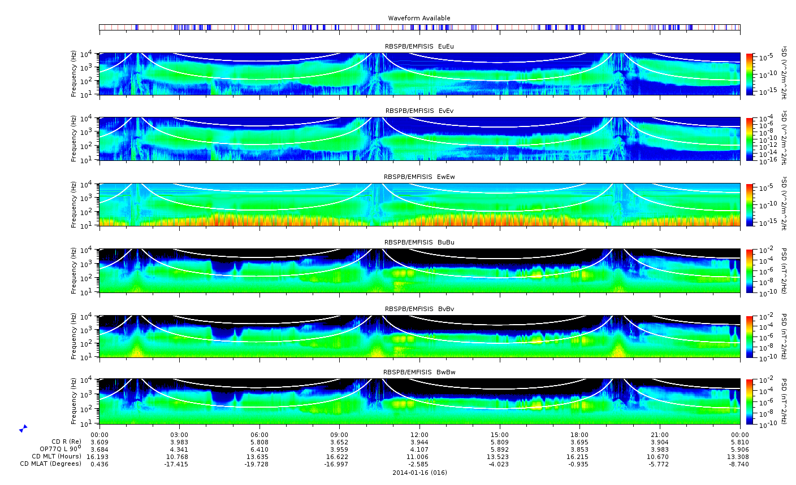Select the EuEu panel color bar
This screenshot has width=796, height=485.
pos(750,74)
